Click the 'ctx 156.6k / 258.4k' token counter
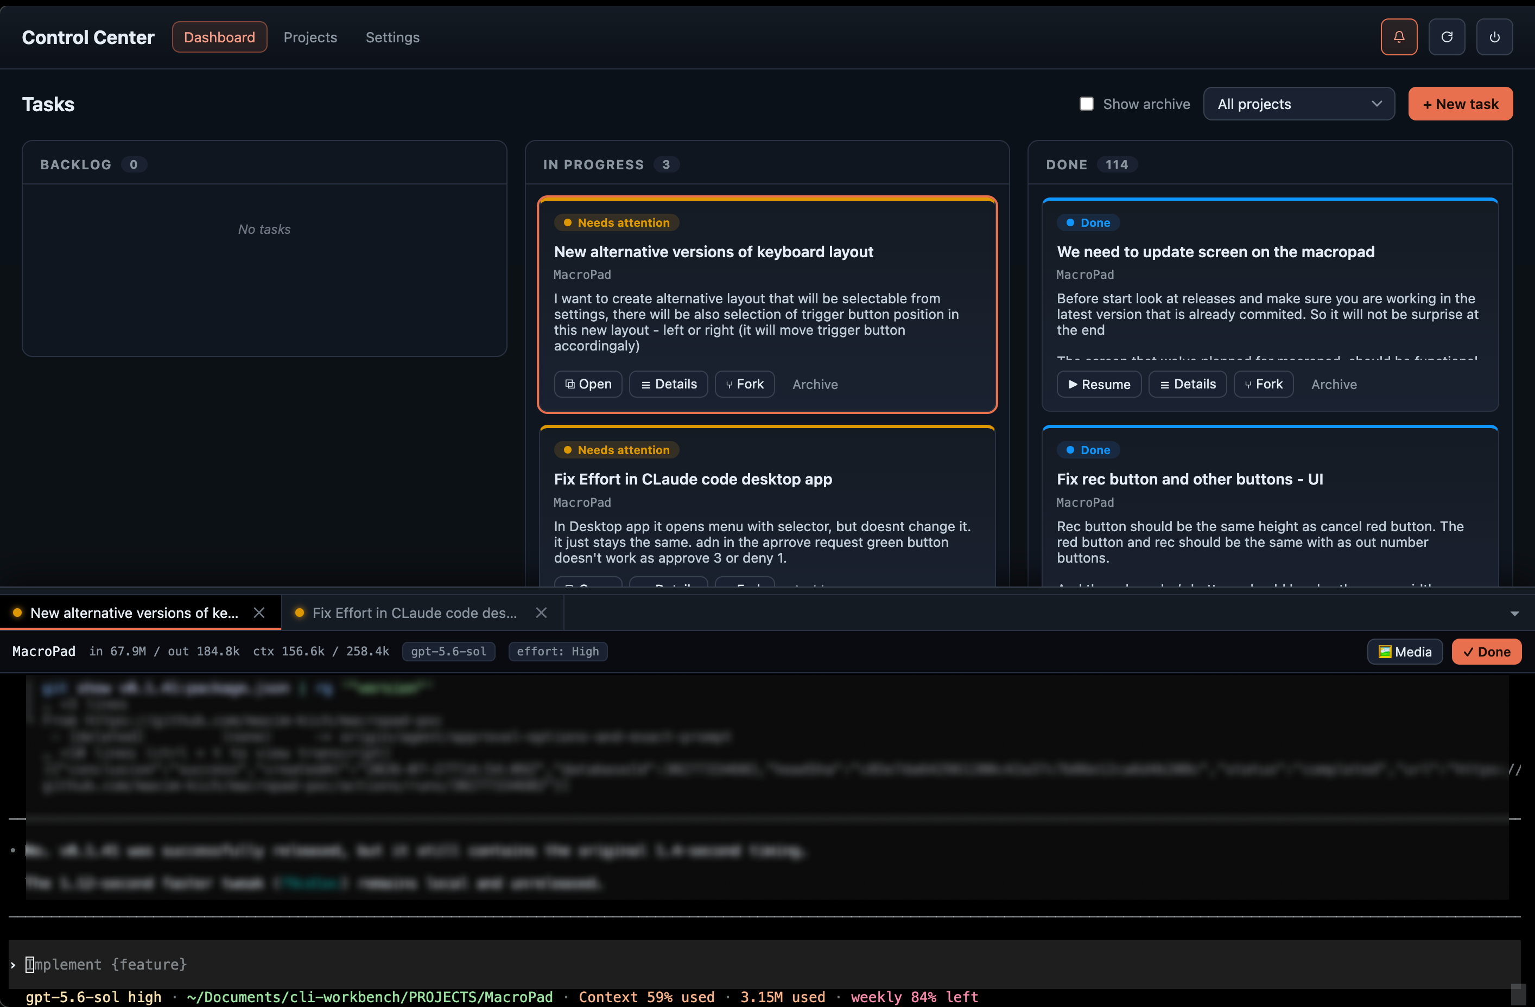1535x1007 pixels. (321, 652)
